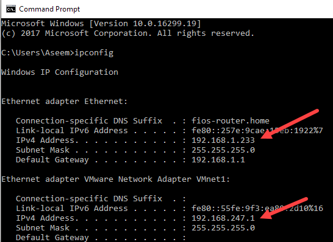Click the IPv4 address 192.168.1.233

tap(223, 140)
